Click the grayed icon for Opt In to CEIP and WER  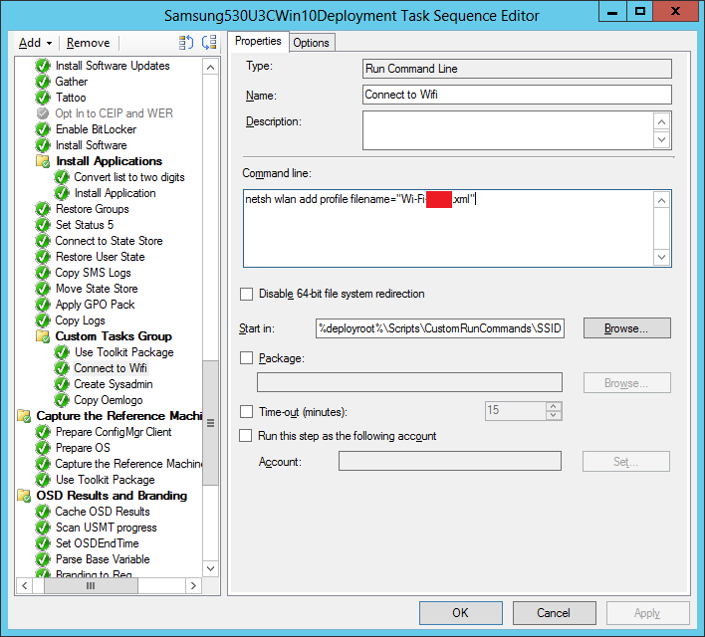click(43, 113)
